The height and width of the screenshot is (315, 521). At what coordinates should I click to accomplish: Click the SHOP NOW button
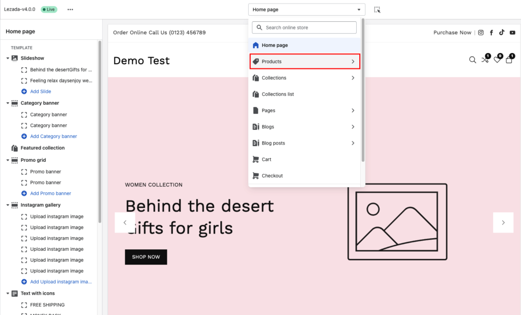click(146, 257)
